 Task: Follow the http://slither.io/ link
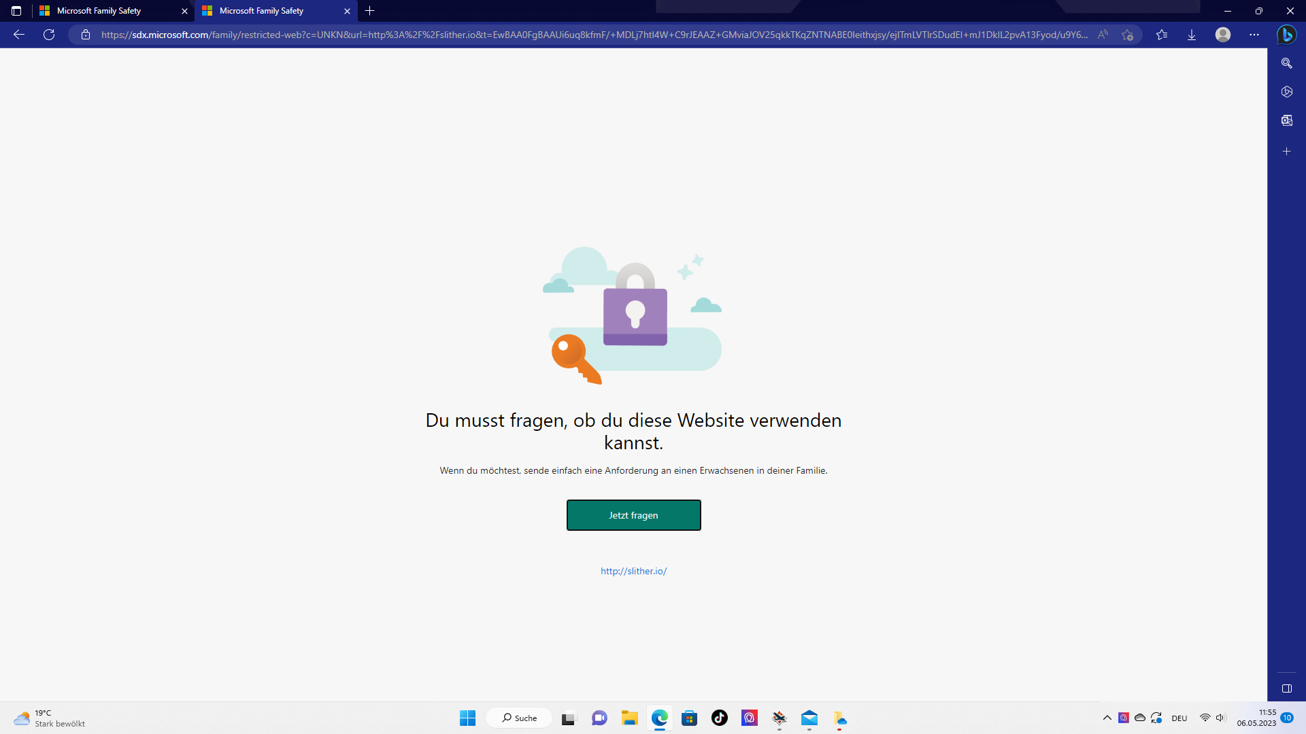(633, 571)
